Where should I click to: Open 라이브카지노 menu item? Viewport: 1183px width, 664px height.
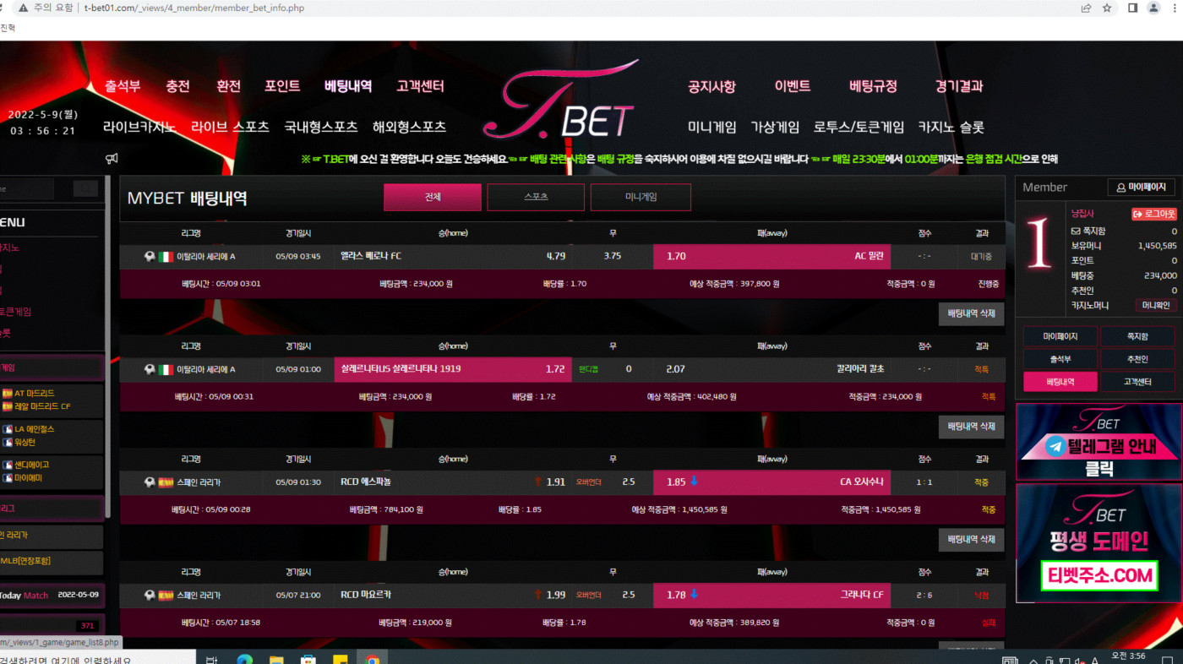coord(139,127)
